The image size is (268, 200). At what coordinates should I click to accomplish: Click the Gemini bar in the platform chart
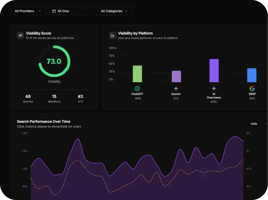click(x=176, y=76)
